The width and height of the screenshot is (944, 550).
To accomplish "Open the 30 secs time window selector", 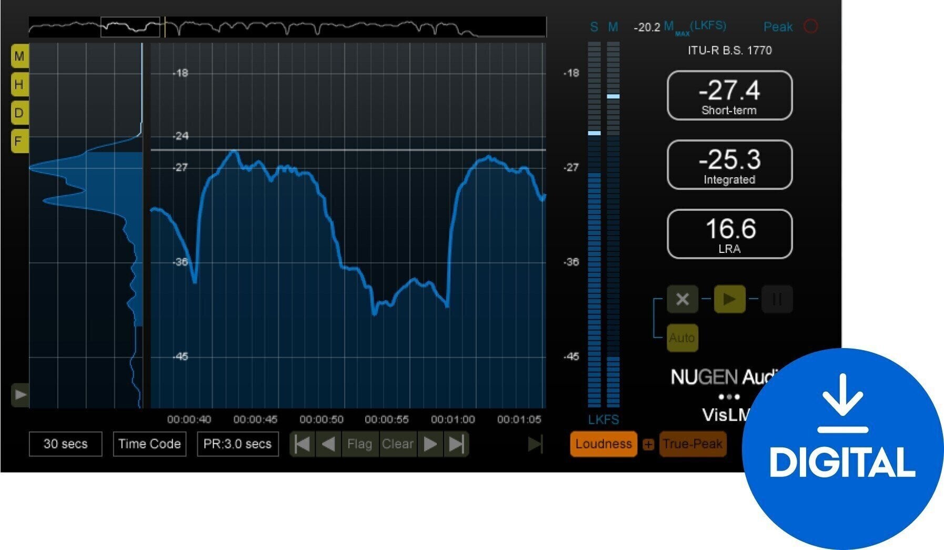I will [x=65, y=444].
